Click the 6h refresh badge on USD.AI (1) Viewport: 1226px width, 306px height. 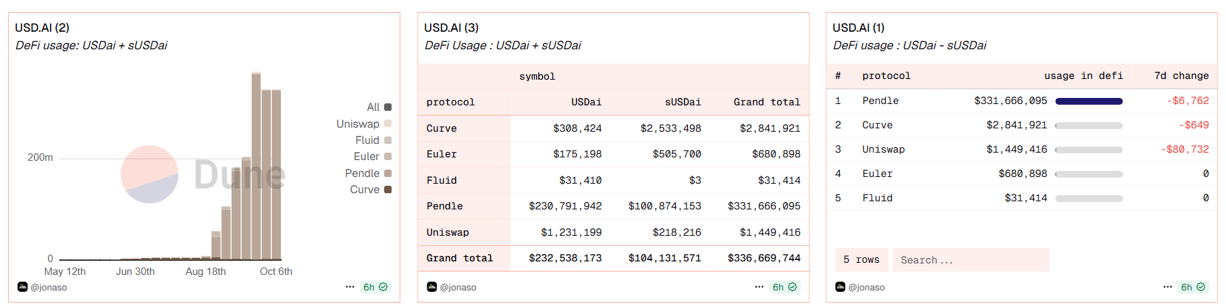1193,287
